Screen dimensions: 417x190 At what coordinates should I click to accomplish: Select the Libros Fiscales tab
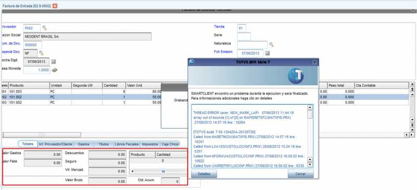[127, 144]
